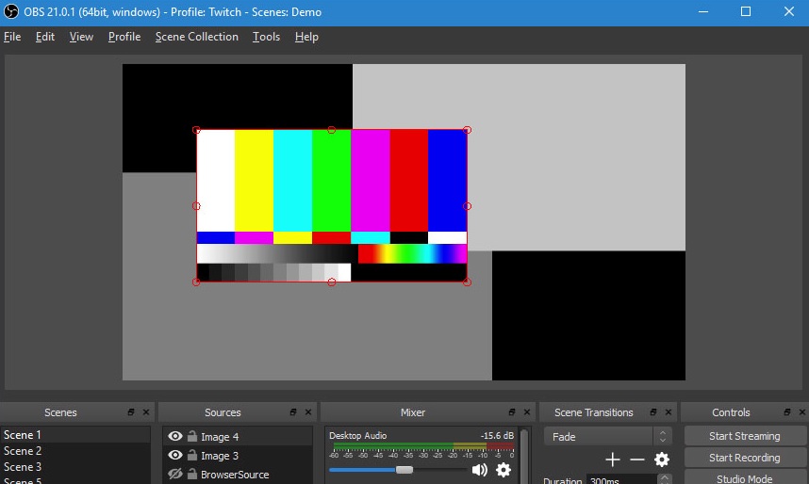This screenshot has width=809, height=484.
Task: Click the Start Streaming button
Action: 744,436
